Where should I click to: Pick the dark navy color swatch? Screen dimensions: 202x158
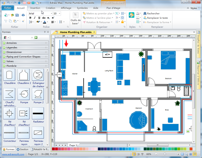click(99, 149)
